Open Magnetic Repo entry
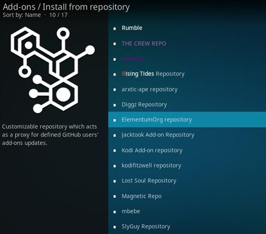Screen dimensions: 266x234 click(187, 196)
